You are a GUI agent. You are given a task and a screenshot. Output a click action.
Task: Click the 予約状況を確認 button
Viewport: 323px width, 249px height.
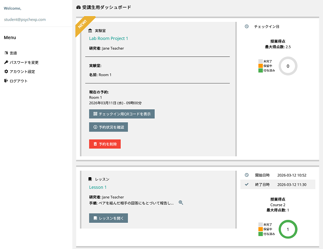click(x=108, y=127)
